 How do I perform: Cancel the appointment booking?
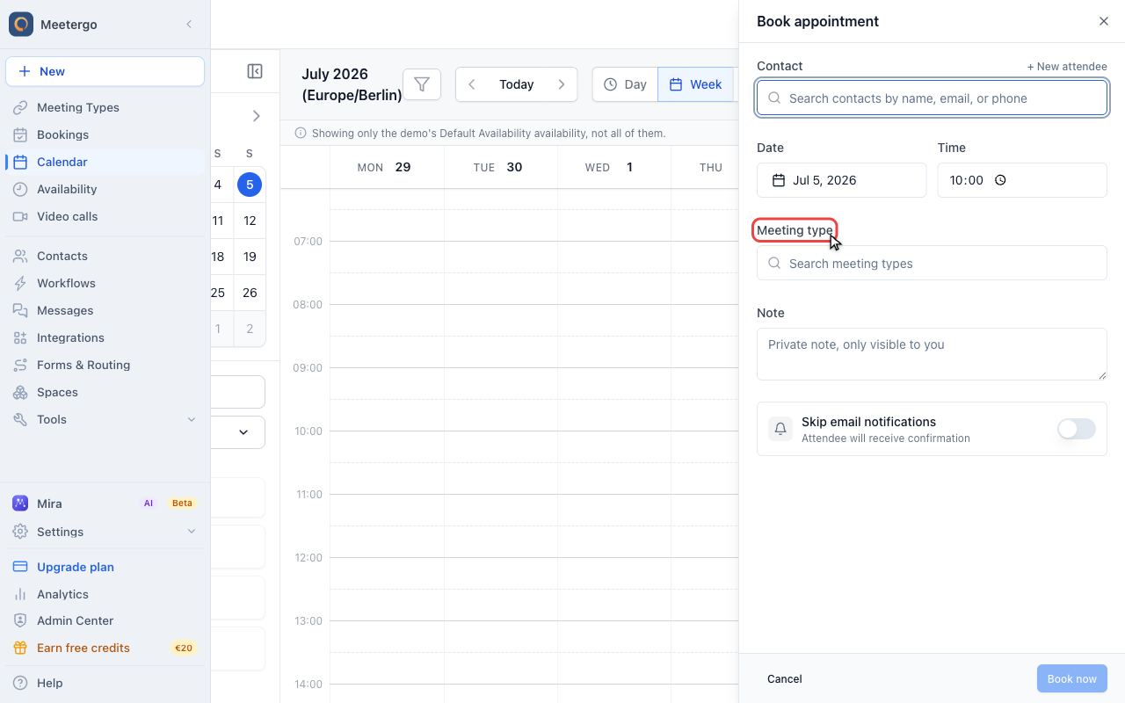pos(785,678)
